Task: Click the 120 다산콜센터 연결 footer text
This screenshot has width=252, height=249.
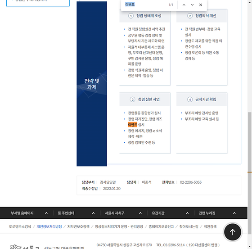Action: pos(203,245)
